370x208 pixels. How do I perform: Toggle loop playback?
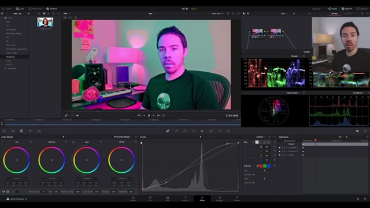point(164,116)
